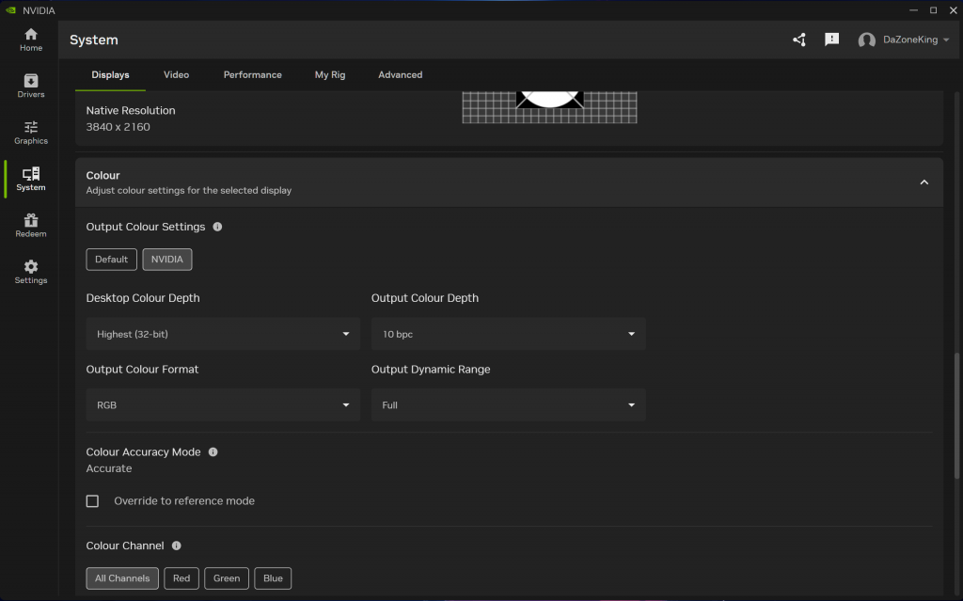The width and height of the screenshot is (963, 601).
Task: Open the Settings gear in sidebar
Action: (31, 272)
